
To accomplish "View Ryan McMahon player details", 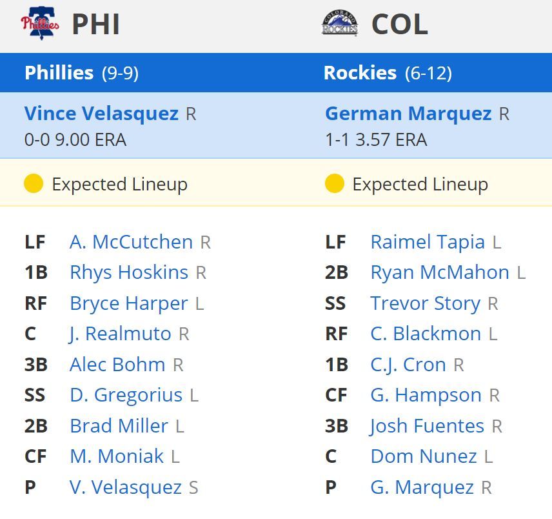I will 440,272.
